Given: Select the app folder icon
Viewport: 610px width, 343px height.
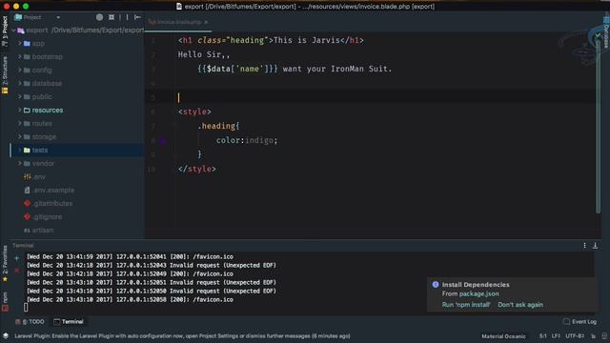Looking at the screenshot, I should pos(27,44).
